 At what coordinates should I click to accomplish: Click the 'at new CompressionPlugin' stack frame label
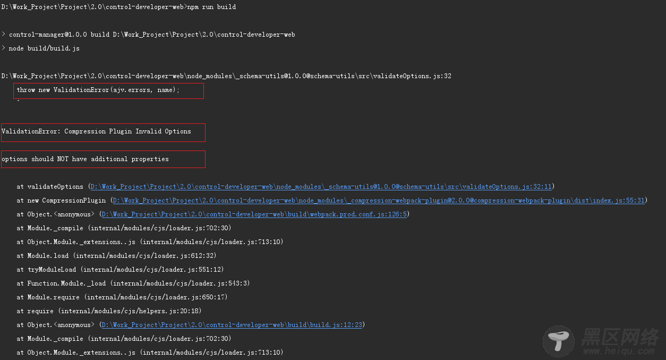61,200
